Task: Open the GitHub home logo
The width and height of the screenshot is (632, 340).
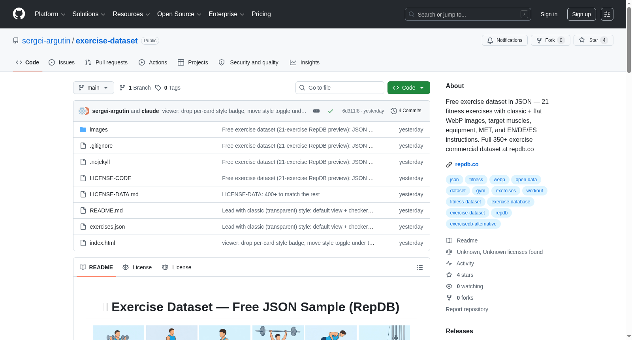Action: point(19,14)
